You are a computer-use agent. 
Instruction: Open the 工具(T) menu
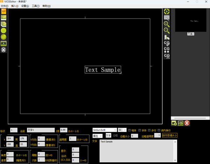point(36,6)
